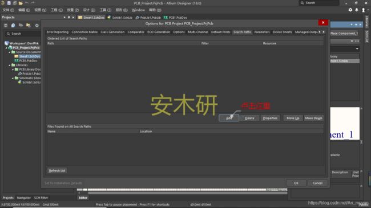Click the Undo arrow in the title bar
The width and height of the screenshot is (371, 208).
pyautogui.click(x=27, y=3)
